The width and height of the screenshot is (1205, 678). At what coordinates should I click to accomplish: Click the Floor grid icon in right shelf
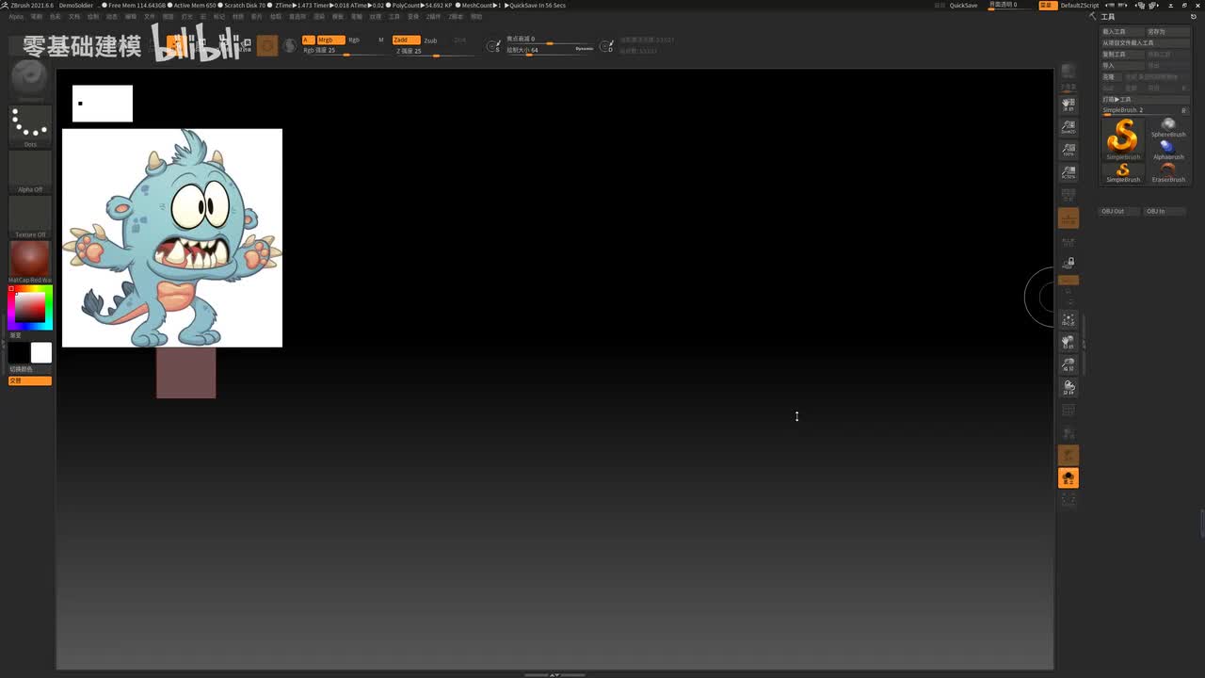pos(1068,218)
